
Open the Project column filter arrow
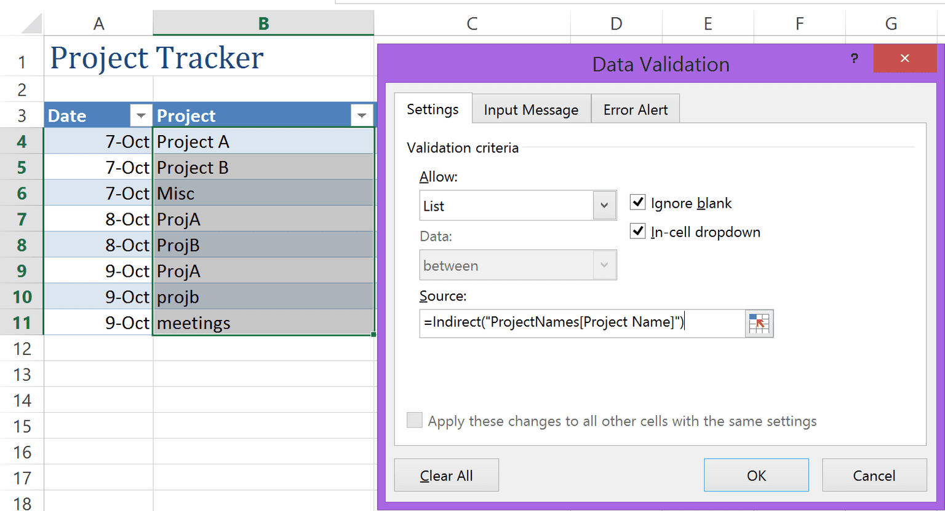pos(362,115)
